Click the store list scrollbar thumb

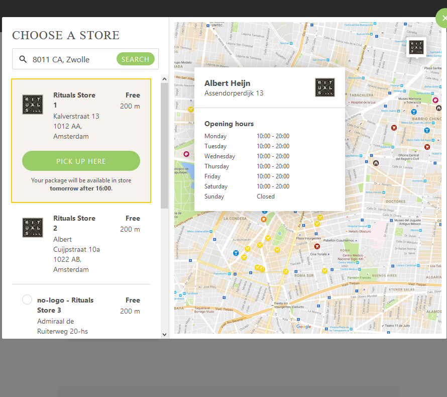click(x=164, y=146)
